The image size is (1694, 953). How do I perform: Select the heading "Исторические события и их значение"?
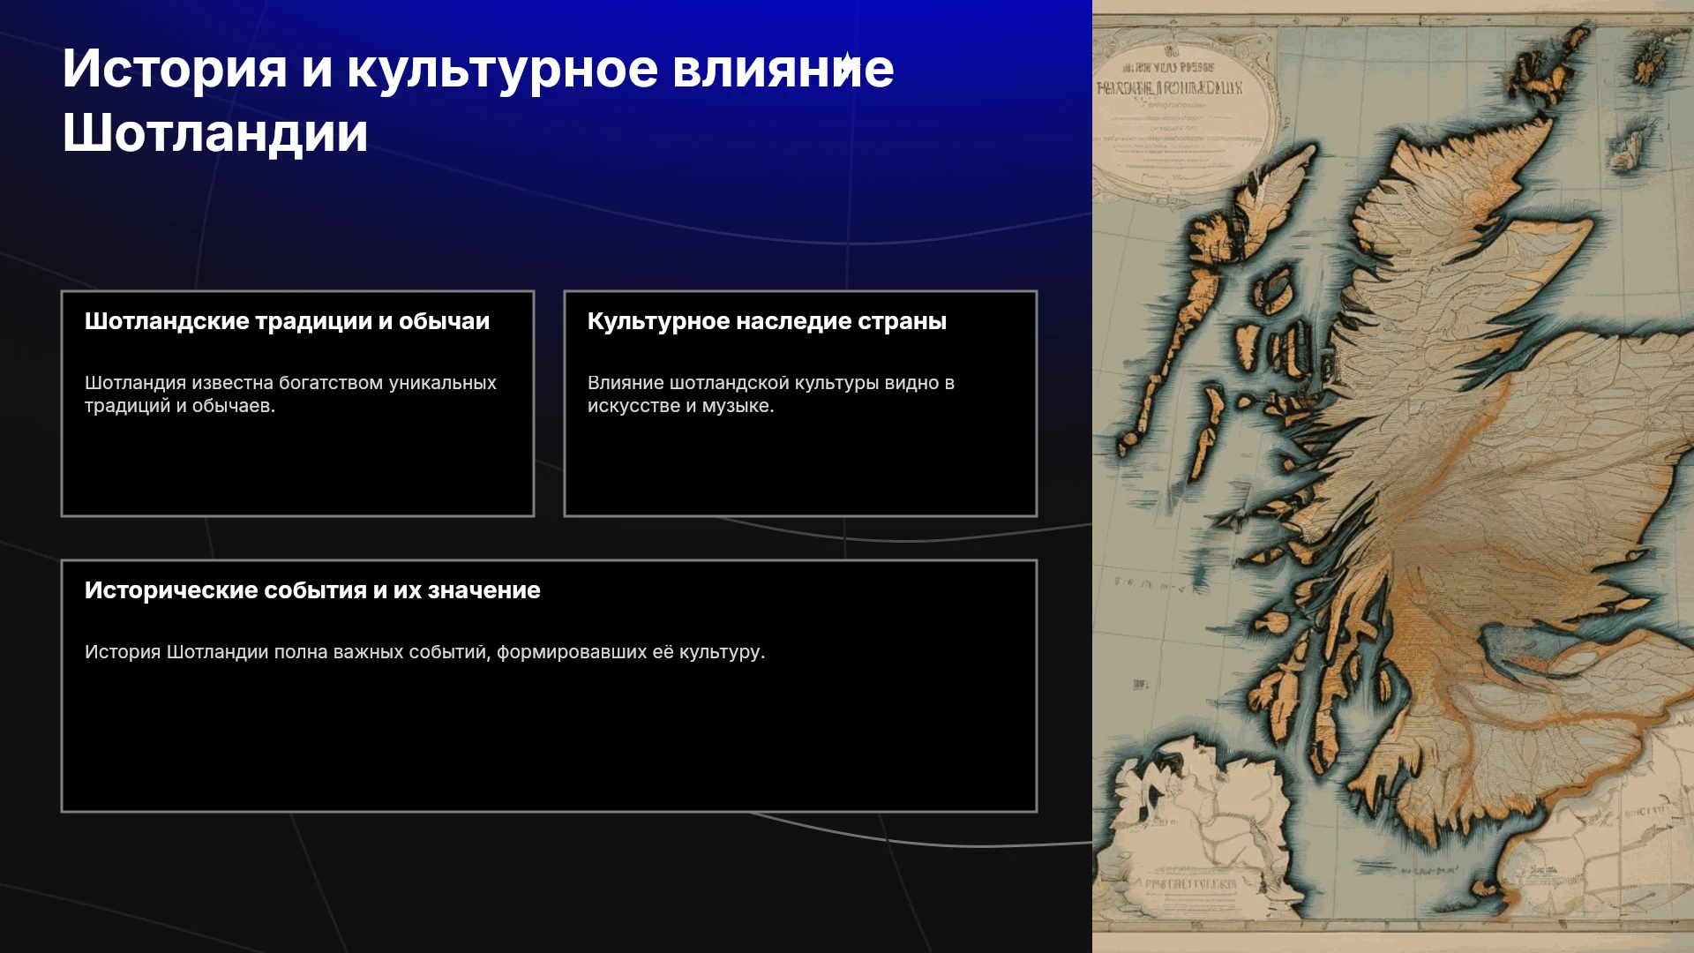click(x=312, y=590)
